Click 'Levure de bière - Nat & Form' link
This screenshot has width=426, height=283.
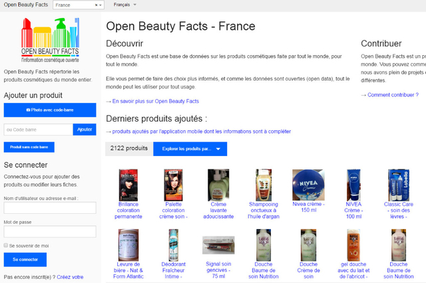[128, 270]
